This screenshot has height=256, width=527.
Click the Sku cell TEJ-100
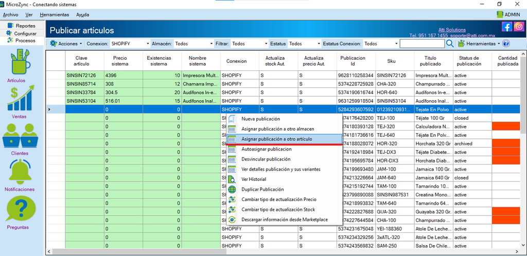pos(395,118)
